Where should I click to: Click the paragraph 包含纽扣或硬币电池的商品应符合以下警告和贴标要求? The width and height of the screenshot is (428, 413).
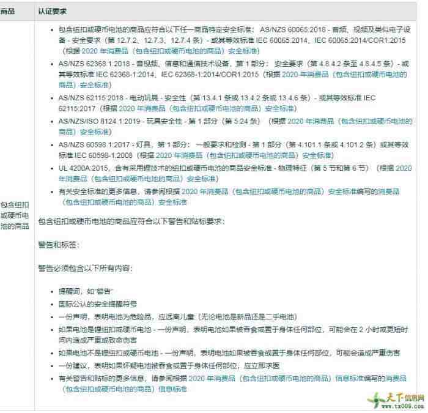pos(131,221)
